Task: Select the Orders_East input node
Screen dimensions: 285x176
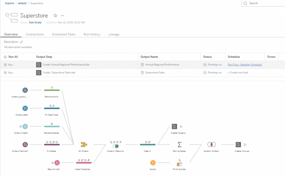Action: 25,108
